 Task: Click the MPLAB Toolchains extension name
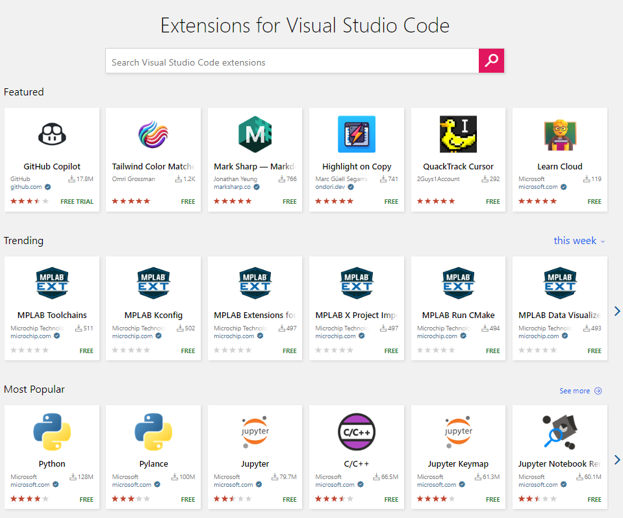pyautogui.click(x=52, y=315)
